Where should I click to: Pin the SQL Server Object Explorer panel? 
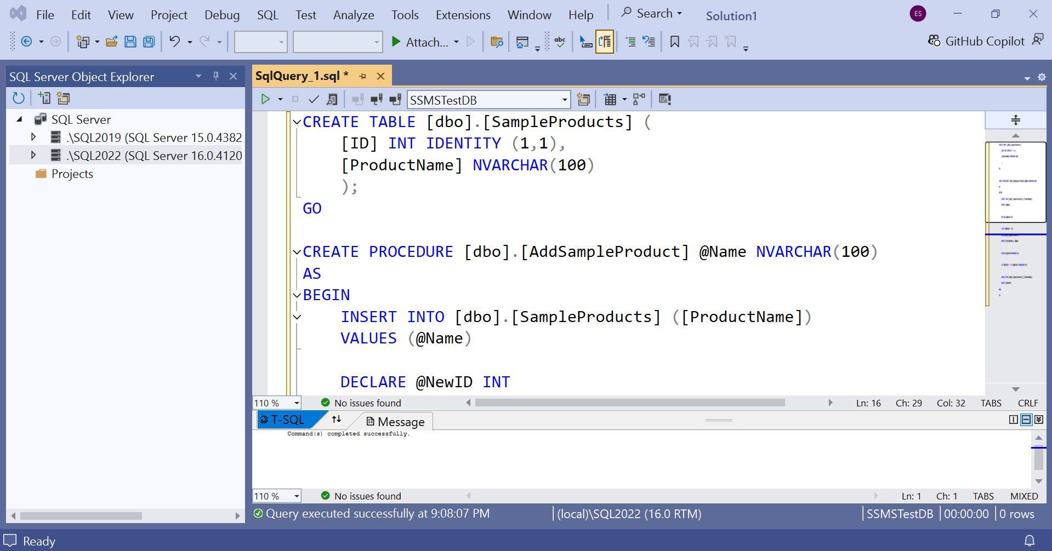(x=216, y=76)
